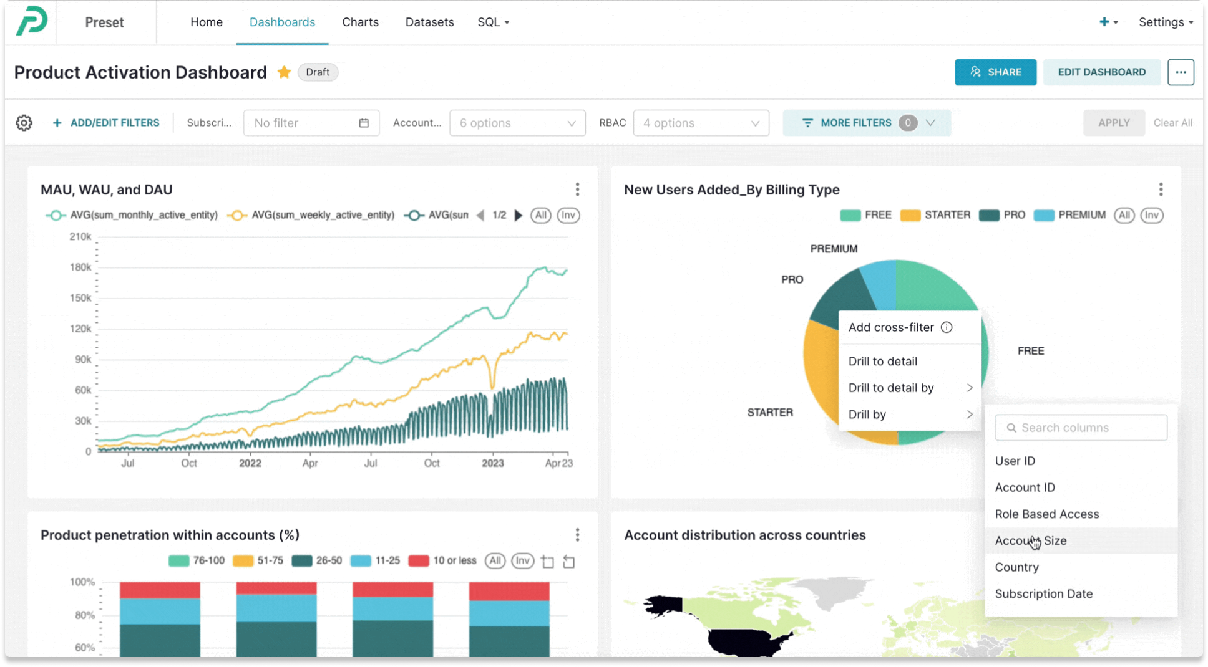Screen dimensions: 1208x667
Task: Click the Search columns input field
Action: [1080, 428]
